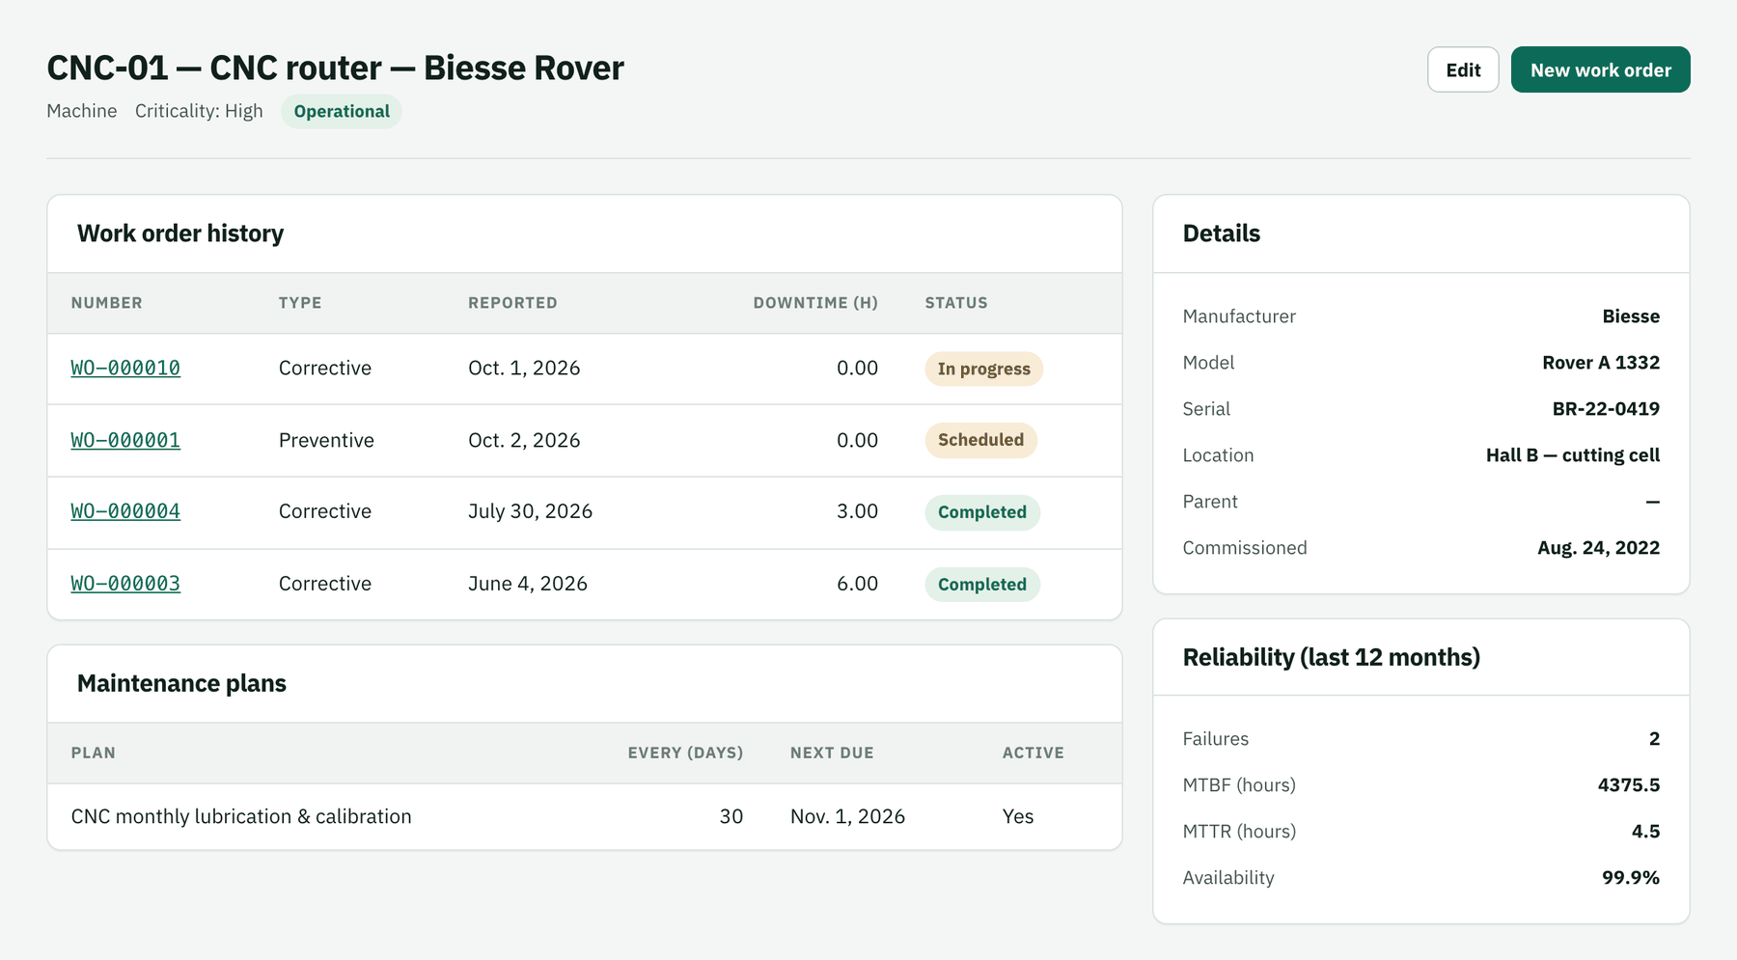
Task: Click the Work order history heading
Action: (180, 233)
